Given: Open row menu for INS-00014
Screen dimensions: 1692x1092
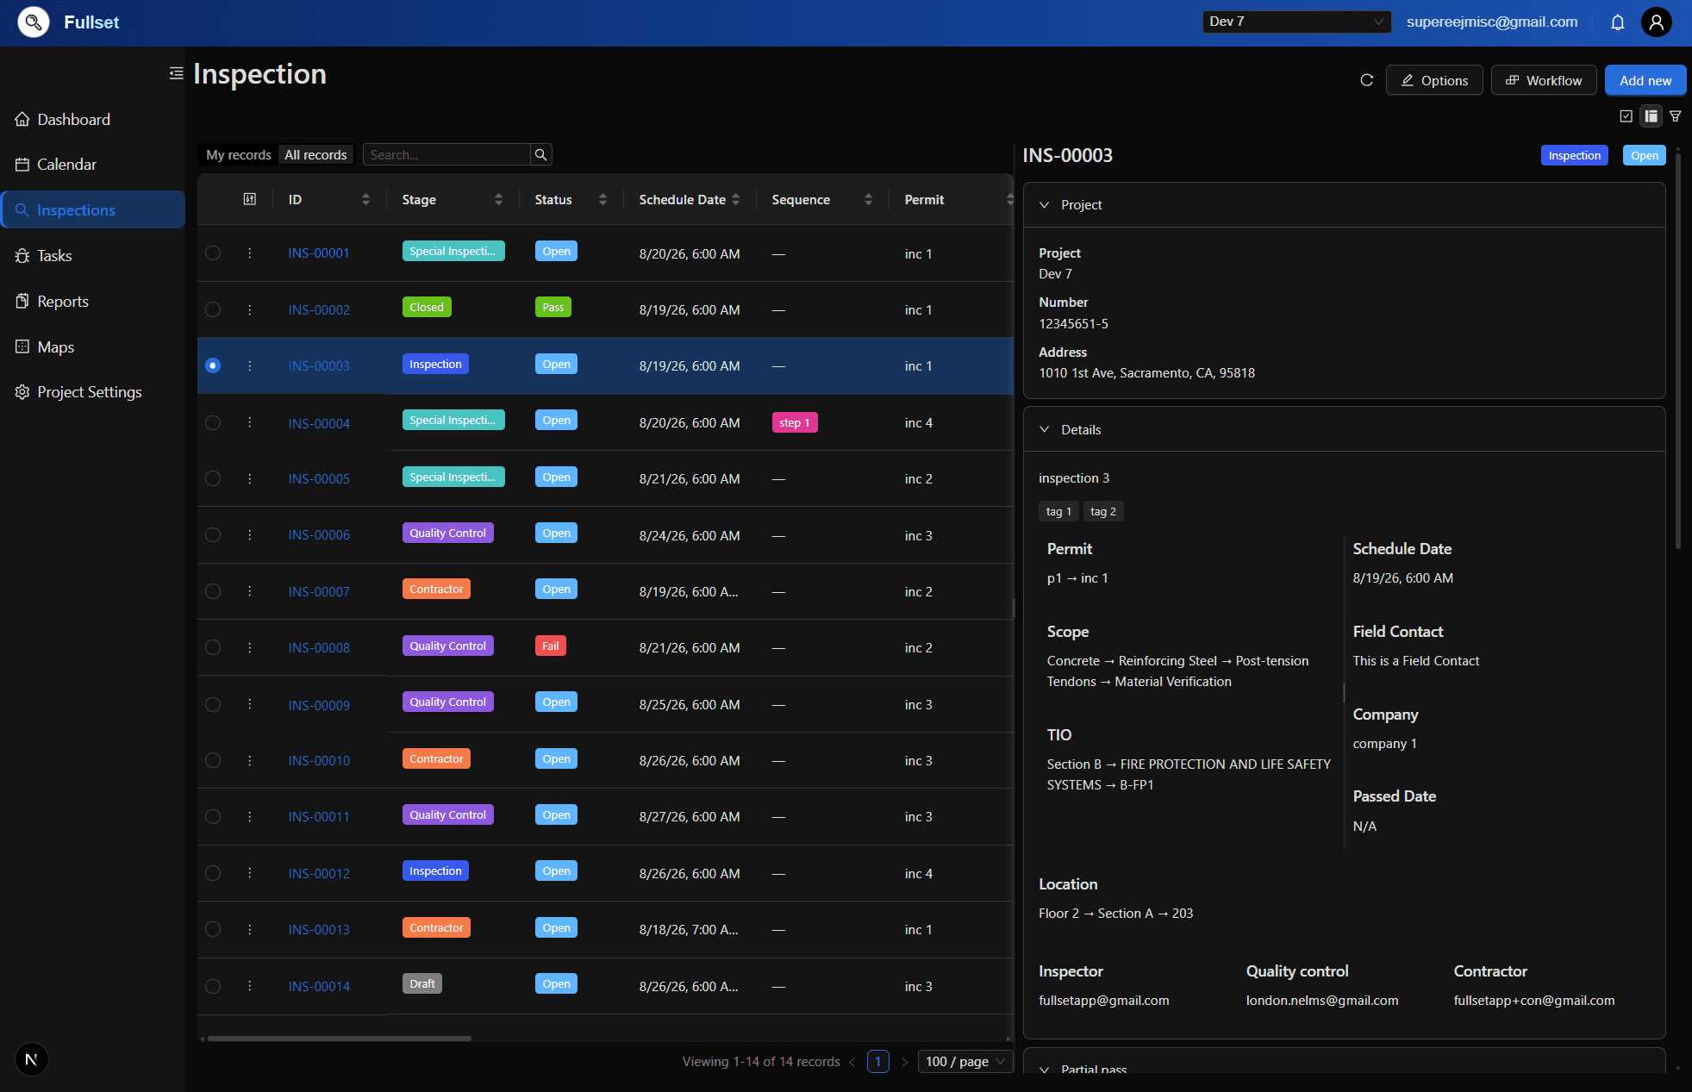Looking at the screenshot, I should [x=250, y=986].
